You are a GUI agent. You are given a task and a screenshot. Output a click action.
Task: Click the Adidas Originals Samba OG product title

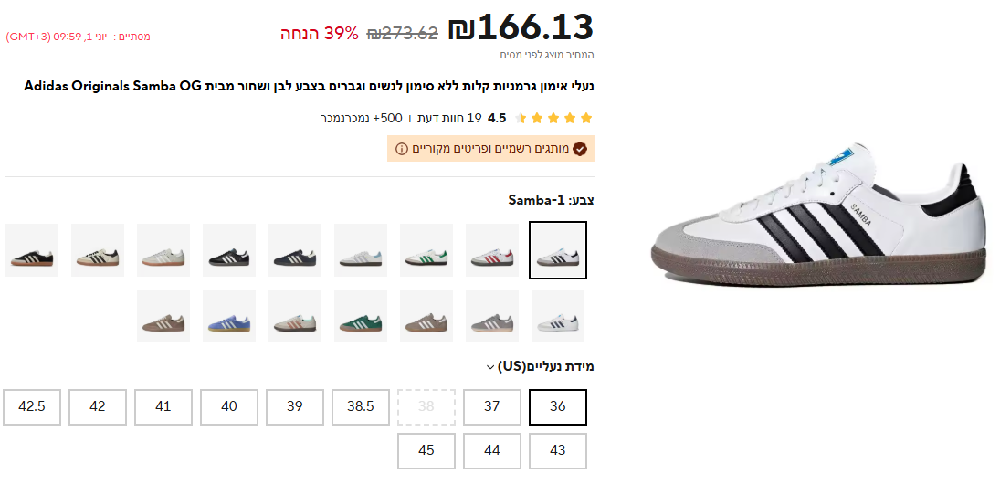[x=309, y=87]
